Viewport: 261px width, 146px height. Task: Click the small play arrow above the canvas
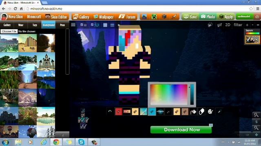(x=119, y=25)
